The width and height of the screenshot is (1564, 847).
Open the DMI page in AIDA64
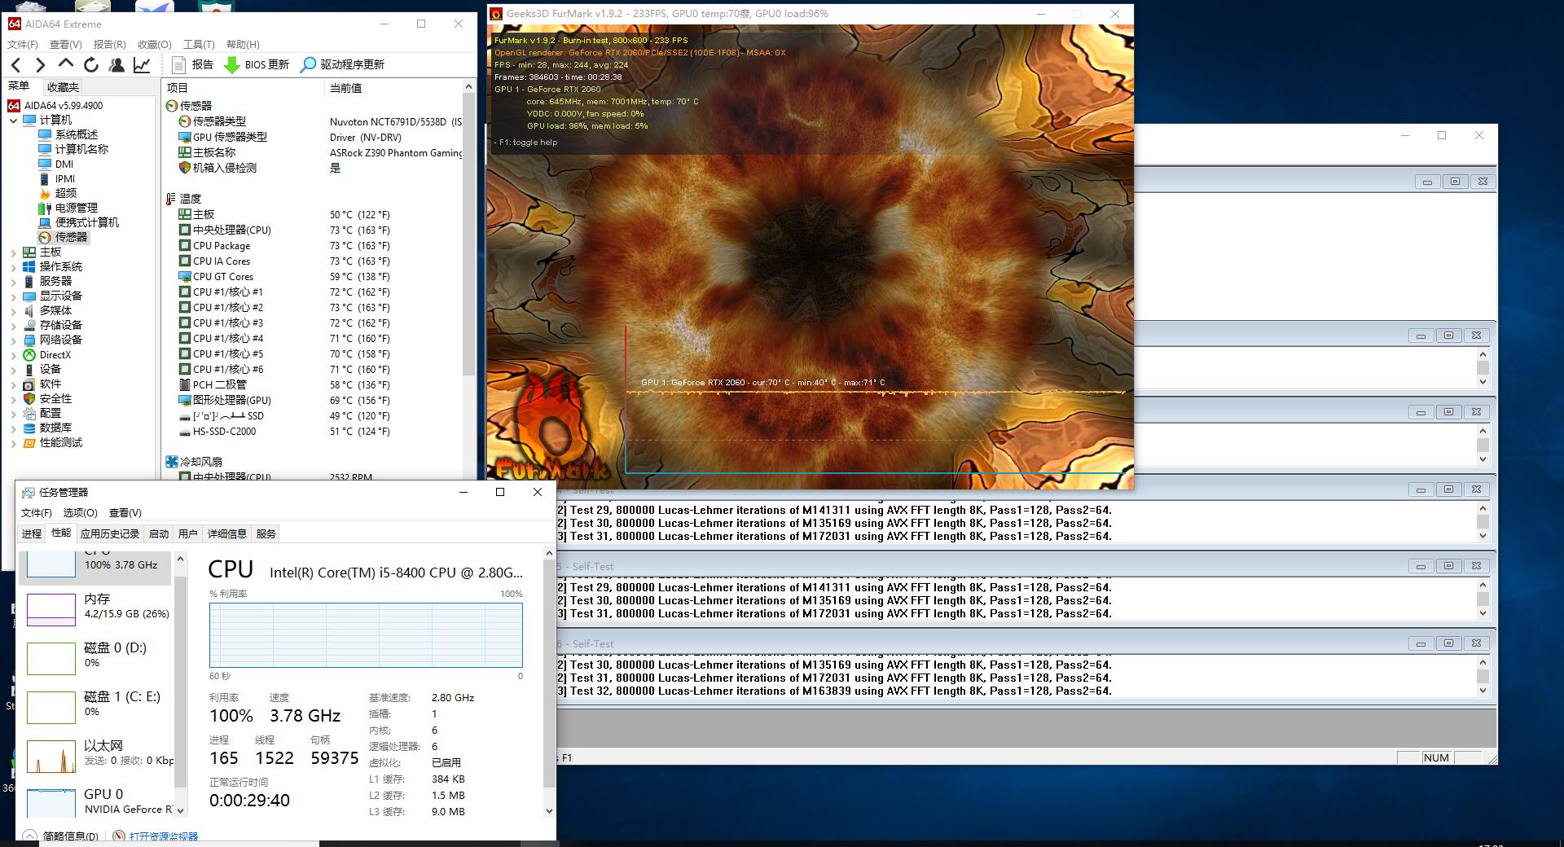click(64, 164)
